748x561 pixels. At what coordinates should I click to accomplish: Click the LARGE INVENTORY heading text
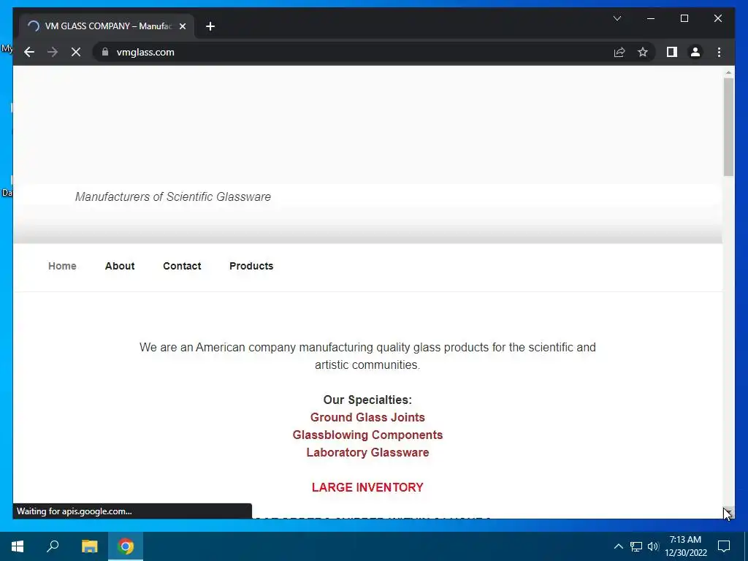point(367,487)
